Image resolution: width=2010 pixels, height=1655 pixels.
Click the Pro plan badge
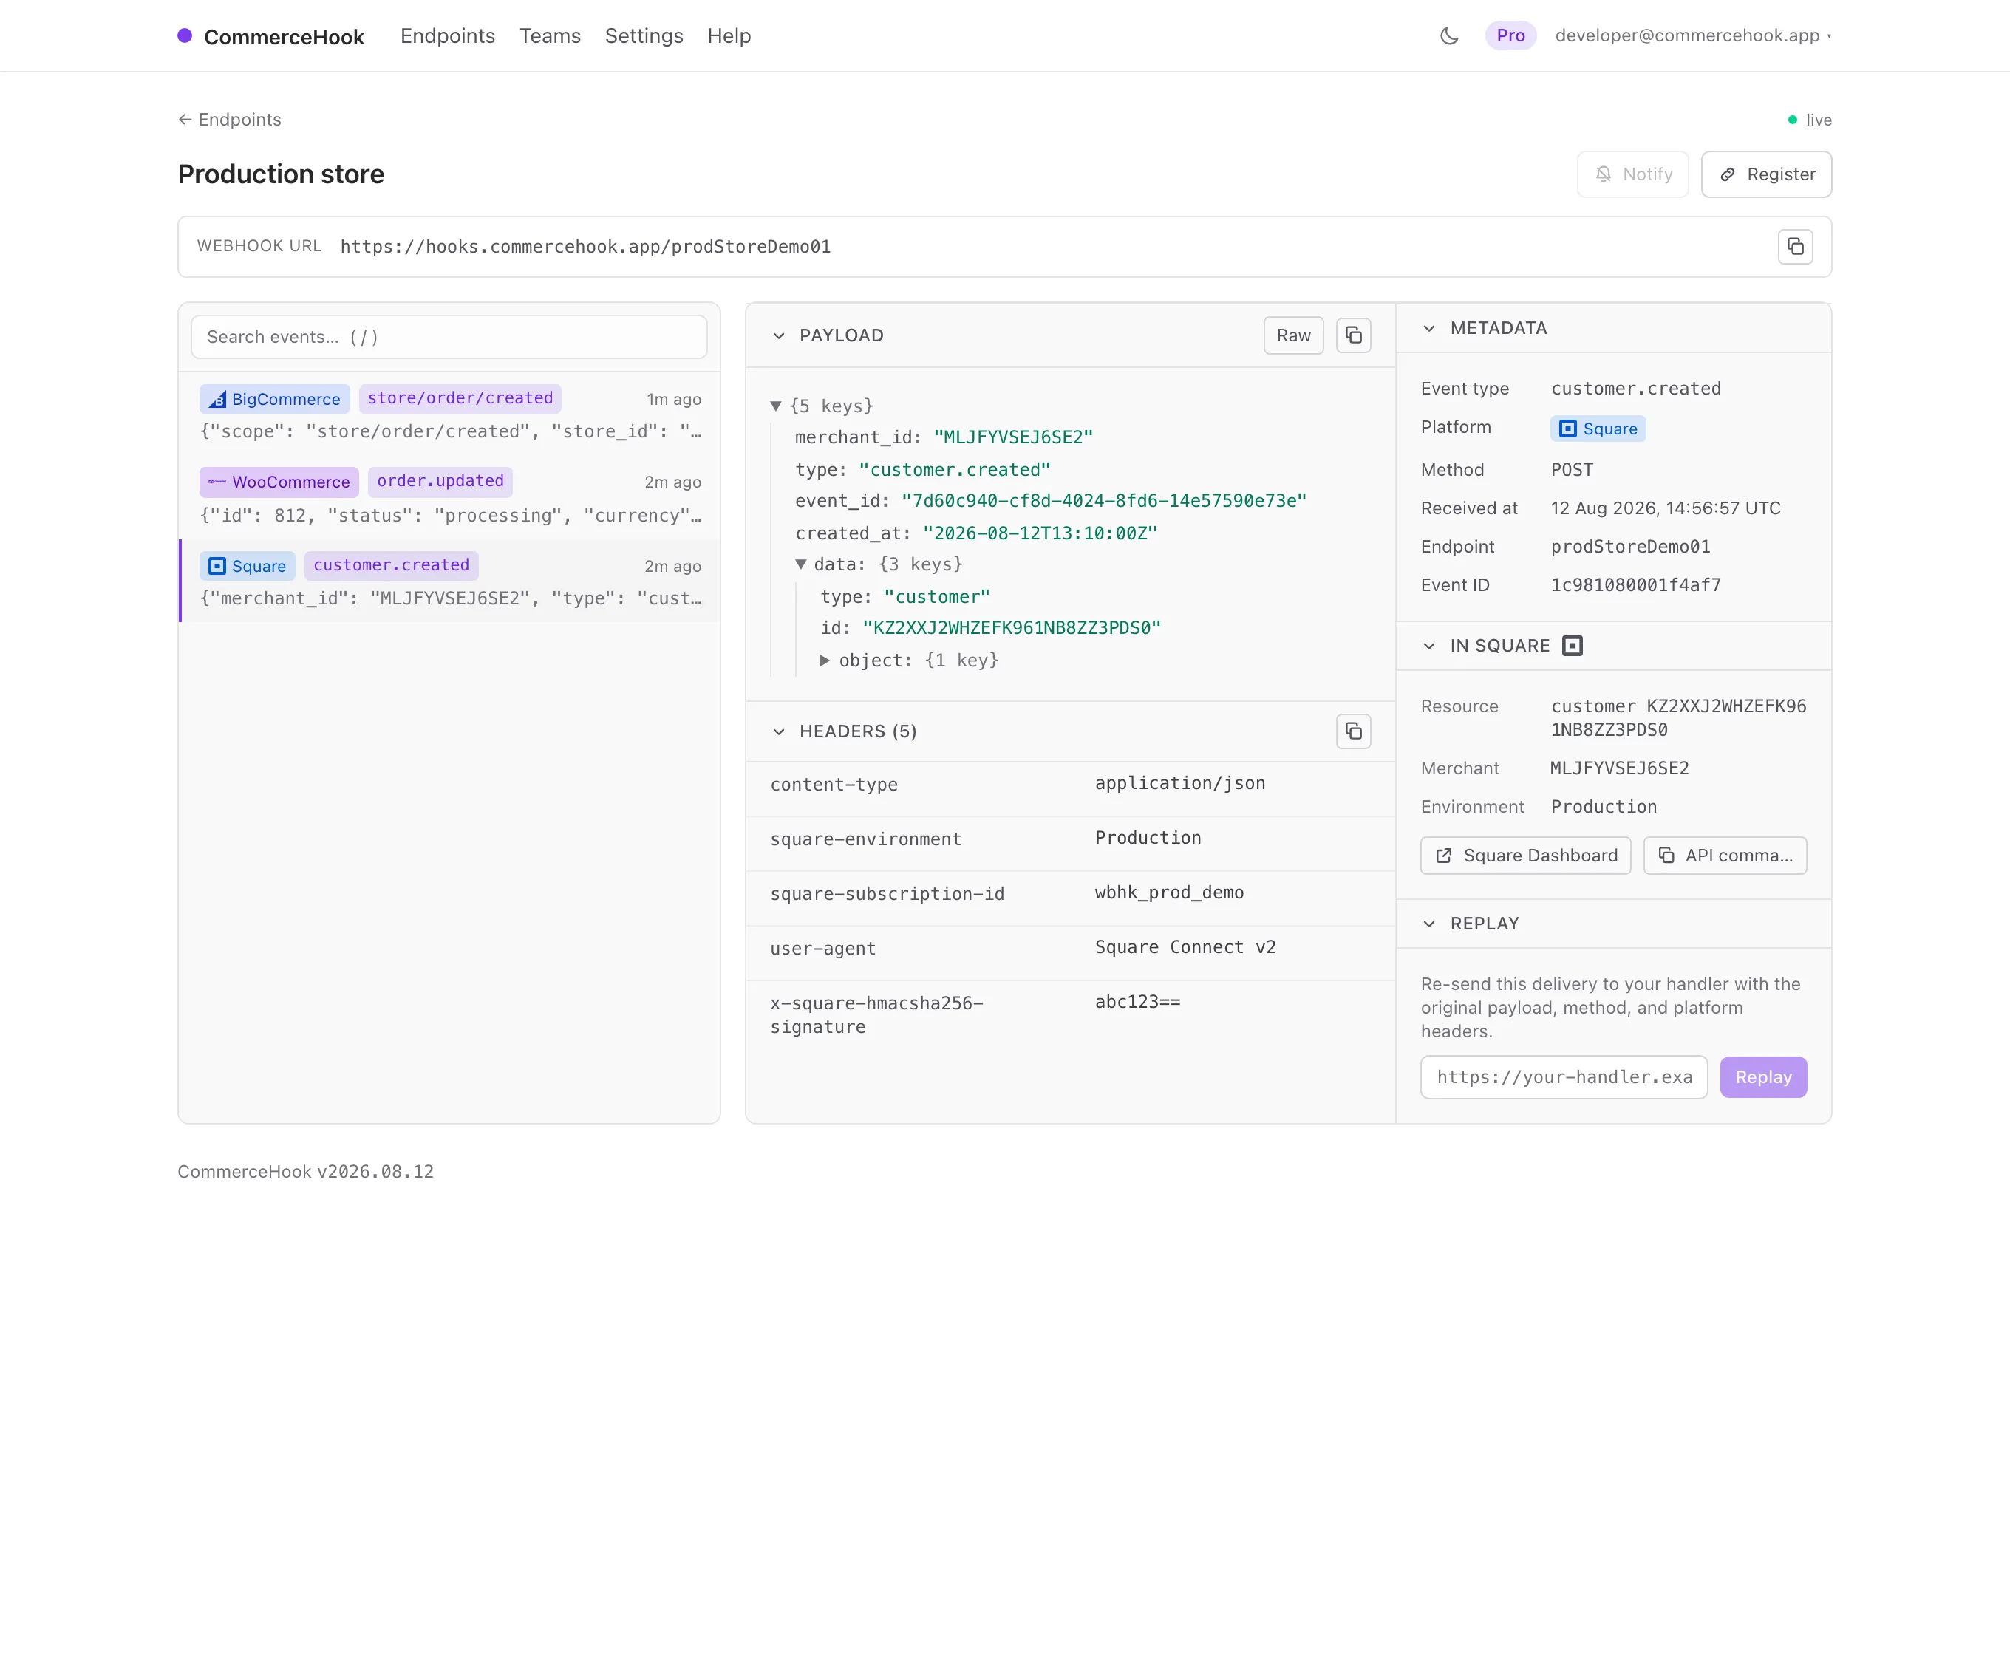(1510, 36)
